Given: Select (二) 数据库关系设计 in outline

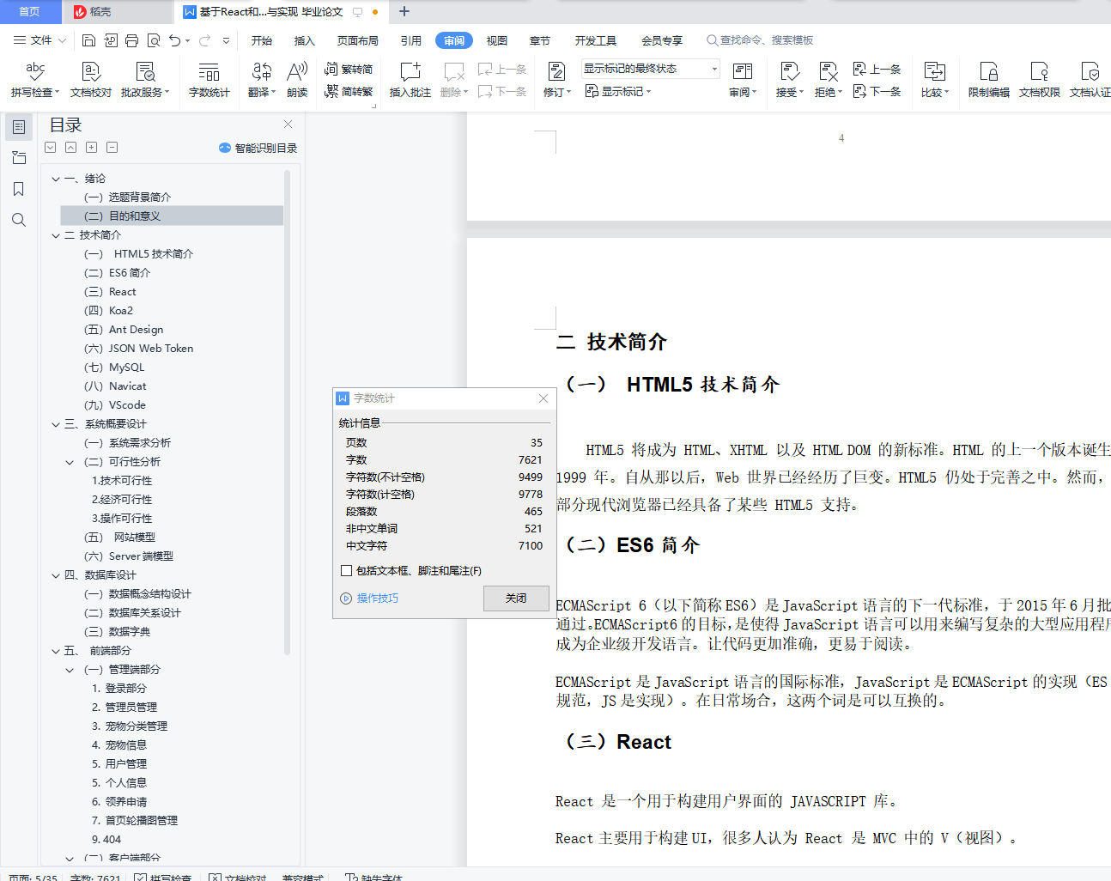Looking at the screenshot, I should 132,613.
